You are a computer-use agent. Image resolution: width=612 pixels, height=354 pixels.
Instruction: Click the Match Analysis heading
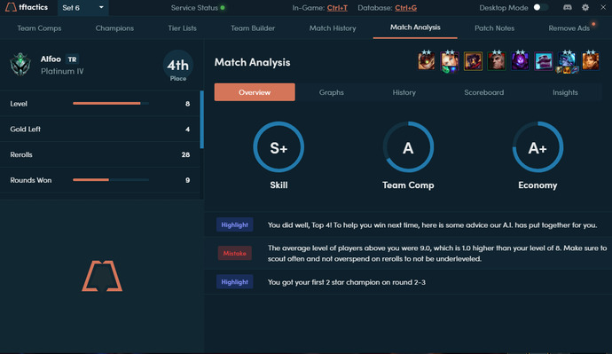click(x=252, y=62)
